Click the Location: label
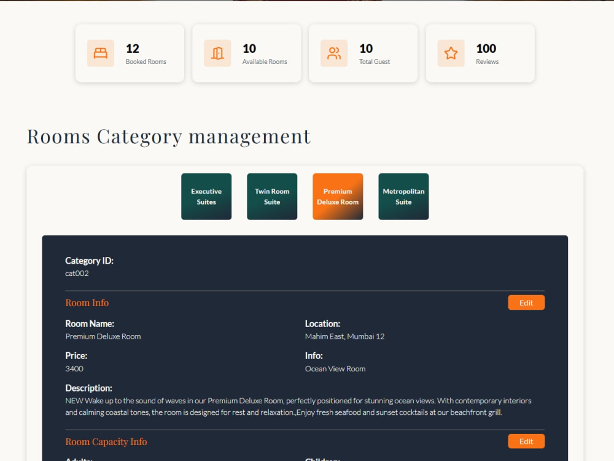 (x=323, y=324)
